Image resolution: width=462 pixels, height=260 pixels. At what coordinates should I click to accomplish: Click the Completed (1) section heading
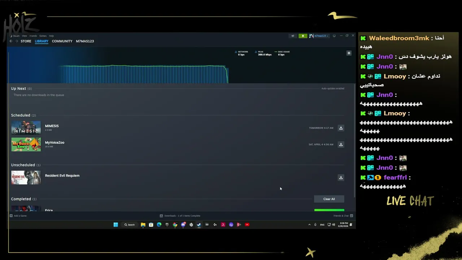tap(24, 199)
